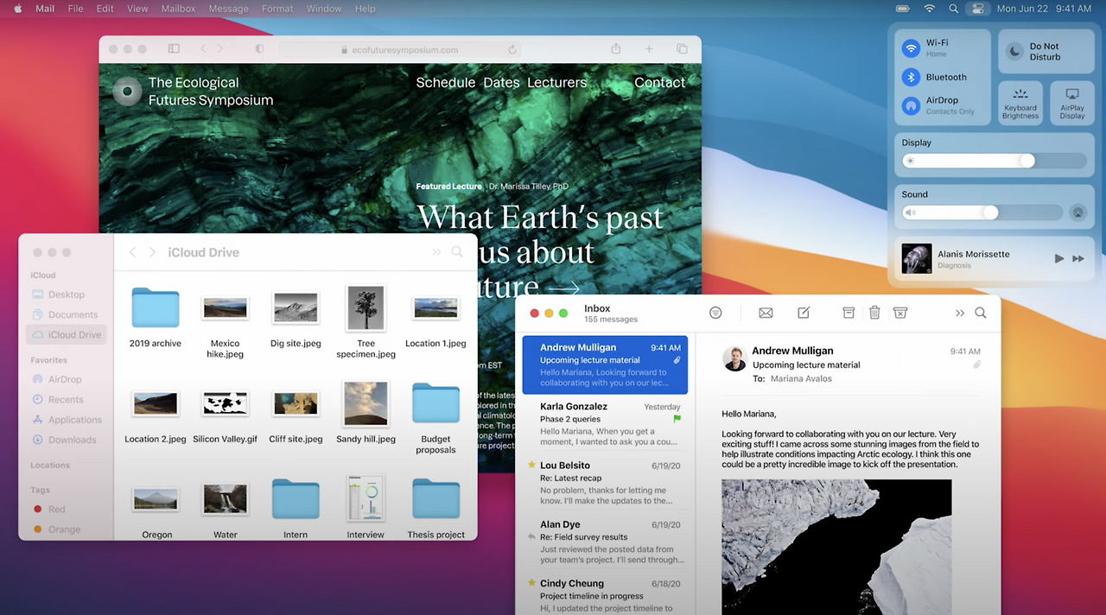Open sound output AirPlay options

(1077, 212)
